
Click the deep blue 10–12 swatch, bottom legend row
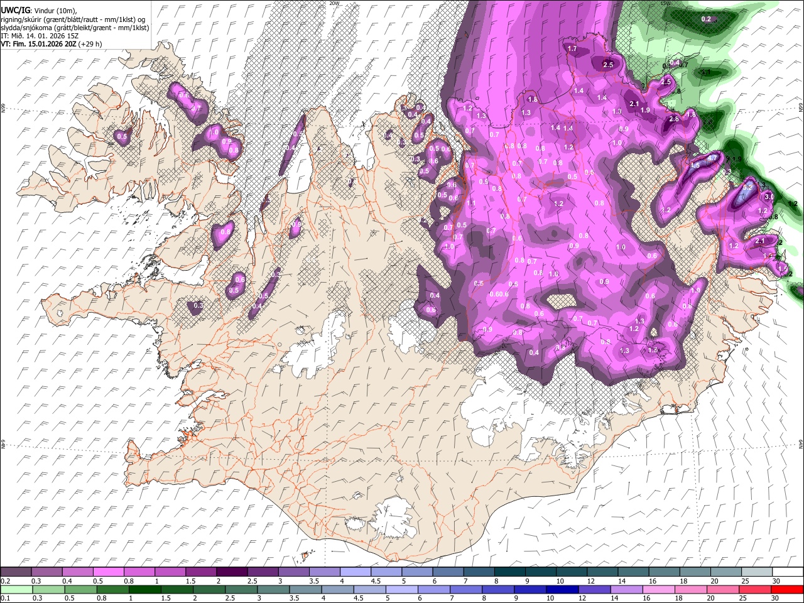pyautogui.click(x=562, y=589)
